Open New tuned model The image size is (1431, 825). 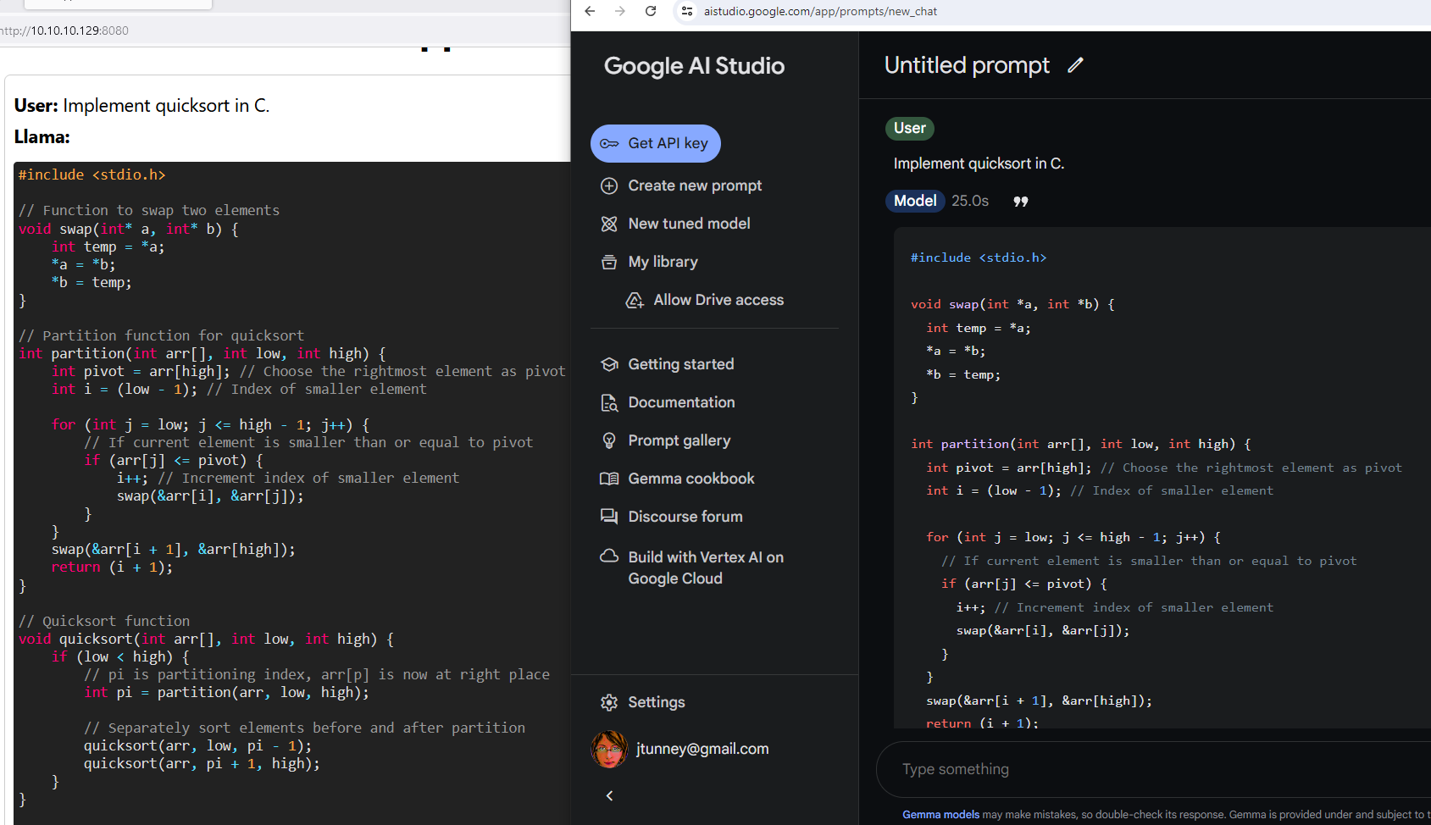[x=689, y=223]
